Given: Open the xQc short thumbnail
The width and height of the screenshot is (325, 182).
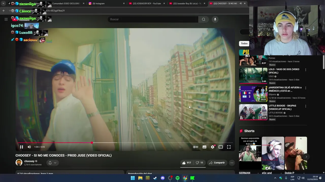Looking at the screenshot, I should (x=273, y=153).
